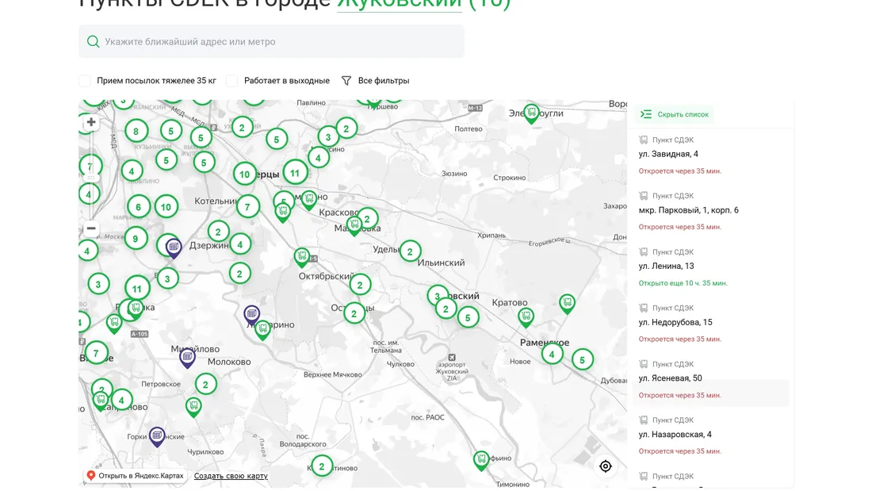
Task: Enable 'Прием посылок тяжелее 35 кг' checkbox
Action: pyautogui.click(x=85, y=81)
